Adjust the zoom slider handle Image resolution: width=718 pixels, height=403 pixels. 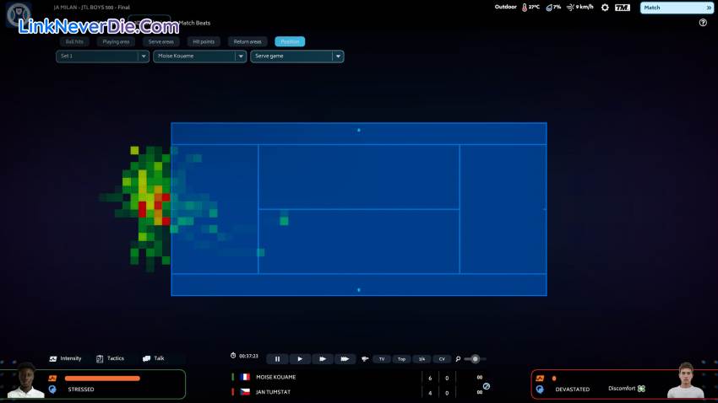click(x=476, y=359)
